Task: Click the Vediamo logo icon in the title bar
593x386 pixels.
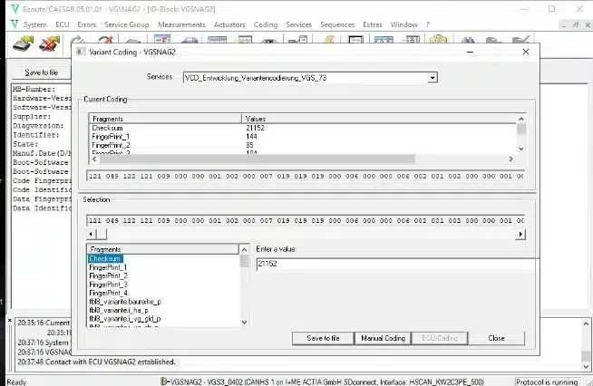Action: click(15, 9)
